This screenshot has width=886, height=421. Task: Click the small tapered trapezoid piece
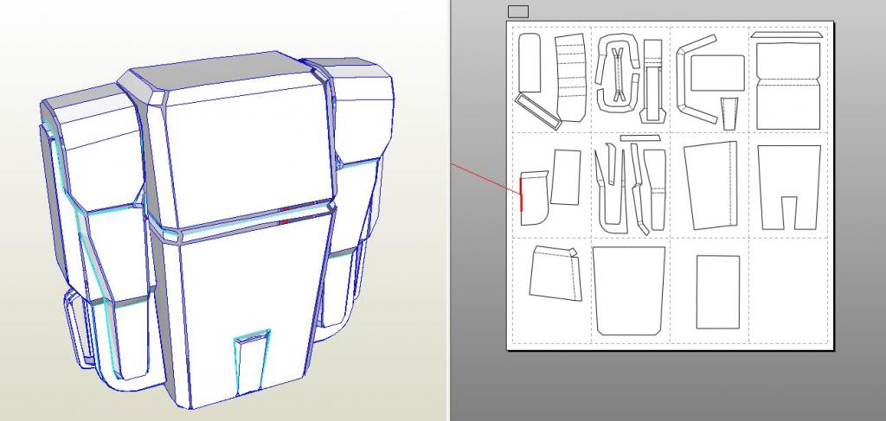pos(729,113)
